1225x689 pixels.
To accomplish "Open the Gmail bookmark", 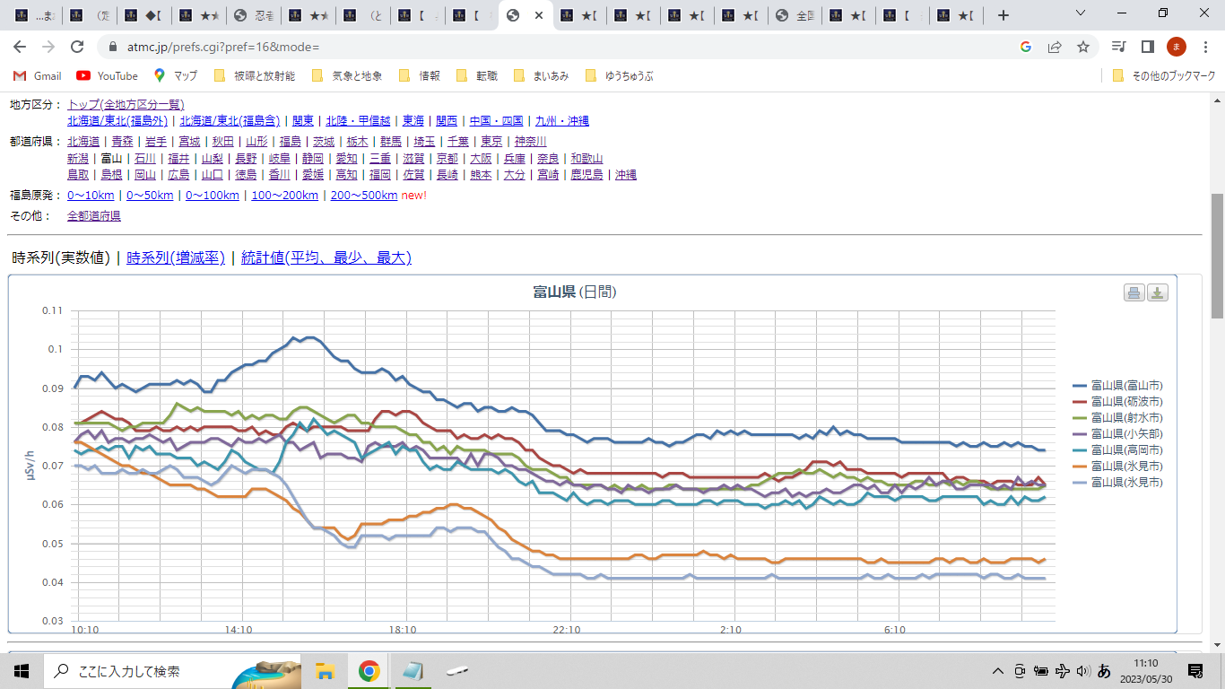I will 38,76.
